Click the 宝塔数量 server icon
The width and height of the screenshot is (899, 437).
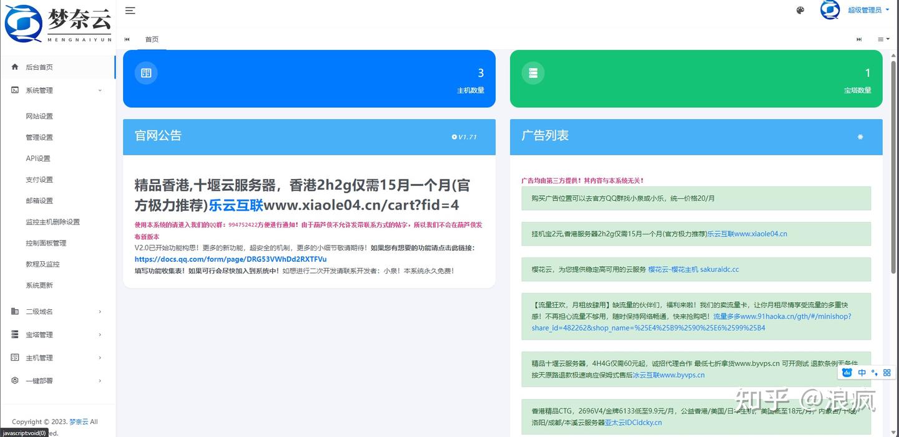[533, 73]
